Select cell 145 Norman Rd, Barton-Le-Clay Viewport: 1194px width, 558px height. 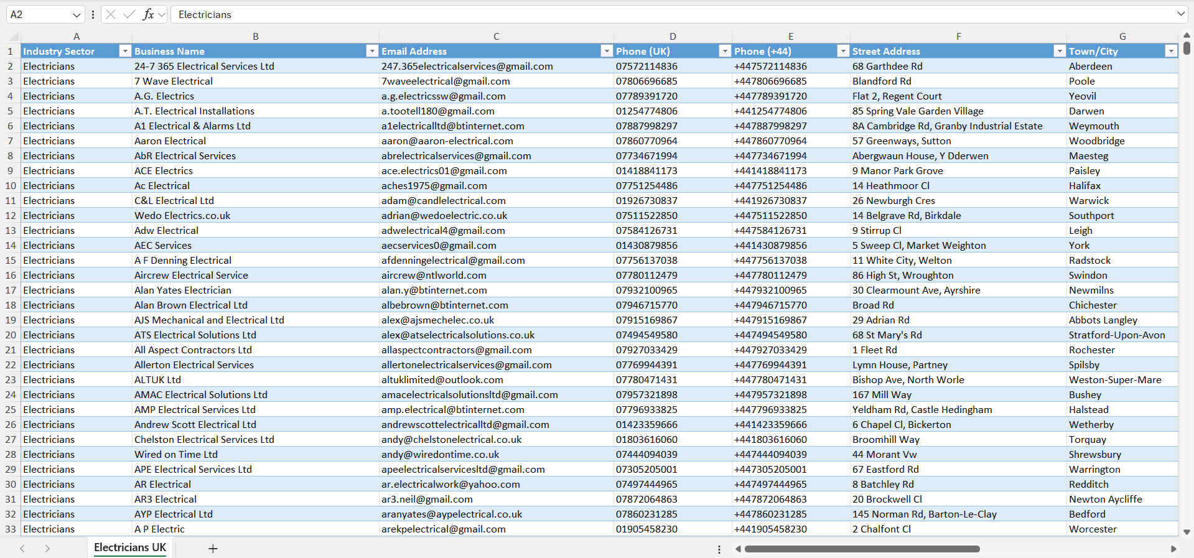click(x=958, y=514)
